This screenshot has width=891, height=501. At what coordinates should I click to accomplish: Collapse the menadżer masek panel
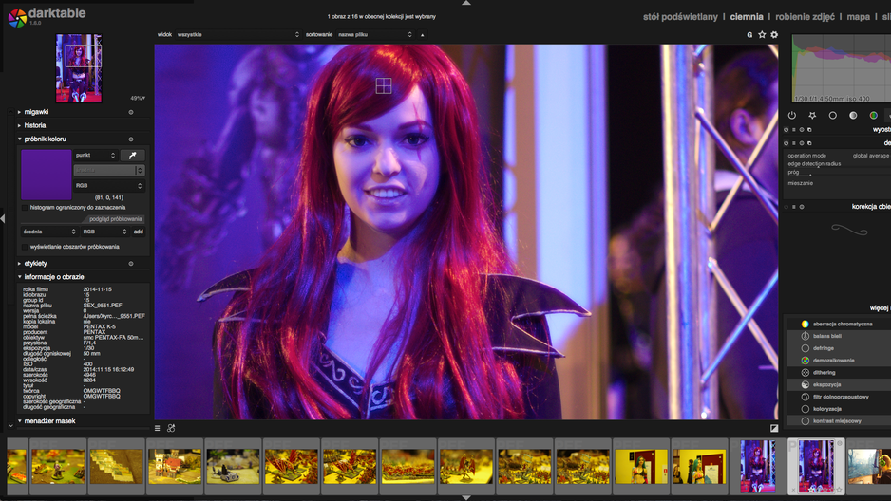click(19, 421)
